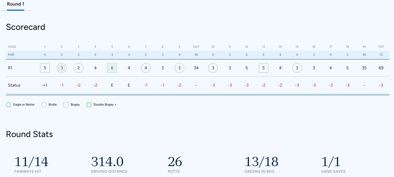
Task: Click the birdie score on hole 7
Action: 146,68
